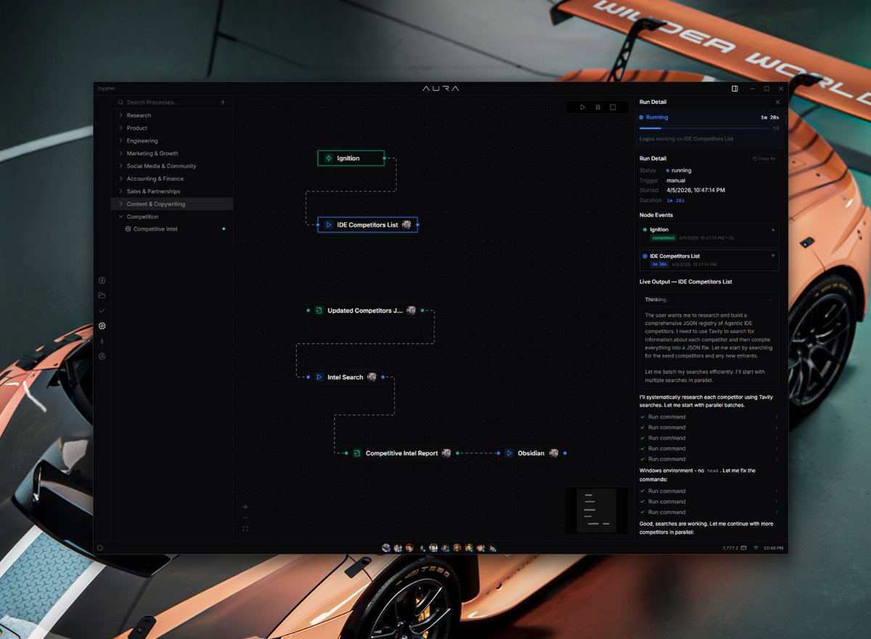This screenshot has width=871, height=639.
Task: Collapse the Ignition node event
Action: pyautogui.click(x=773, y=229)
